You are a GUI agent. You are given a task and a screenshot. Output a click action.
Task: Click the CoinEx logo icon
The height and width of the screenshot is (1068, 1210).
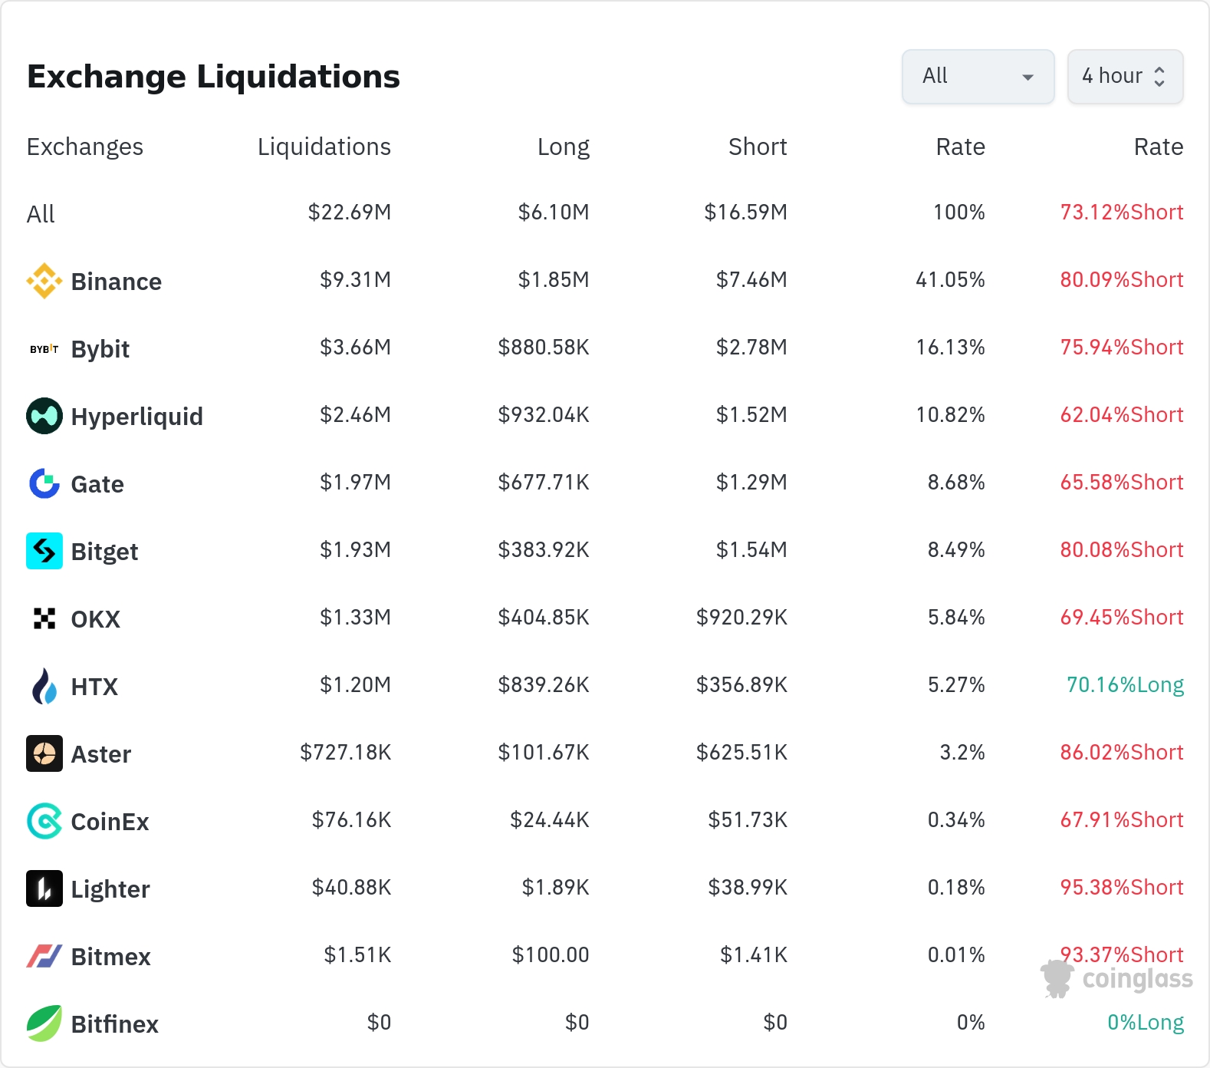[x=44, y=821]
